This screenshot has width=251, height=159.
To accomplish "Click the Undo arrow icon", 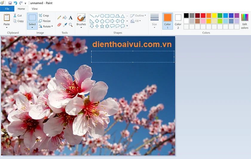I will (15, 3).
